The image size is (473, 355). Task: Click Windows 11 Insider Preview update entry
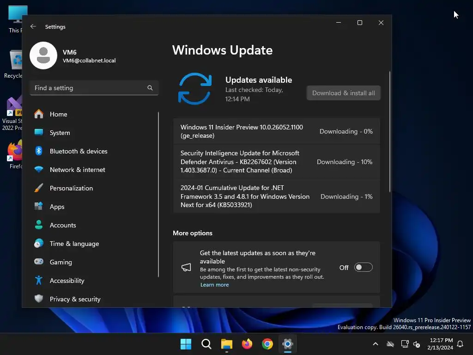[x=277, y=131]
